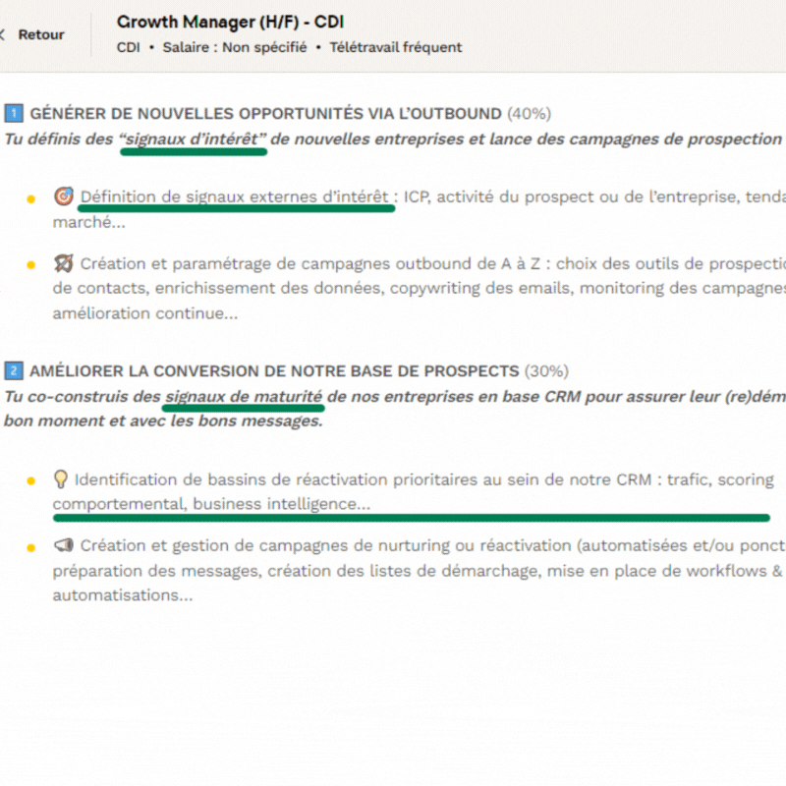Click the underlined signaux d'intérêt phrase
786x786 pixels.
[194, 139]
